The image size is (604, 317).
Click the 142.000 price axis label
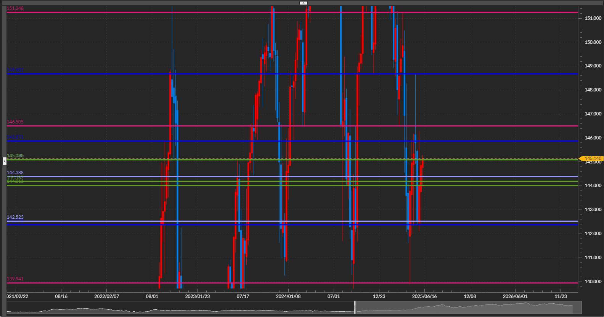tap(593, 234)
